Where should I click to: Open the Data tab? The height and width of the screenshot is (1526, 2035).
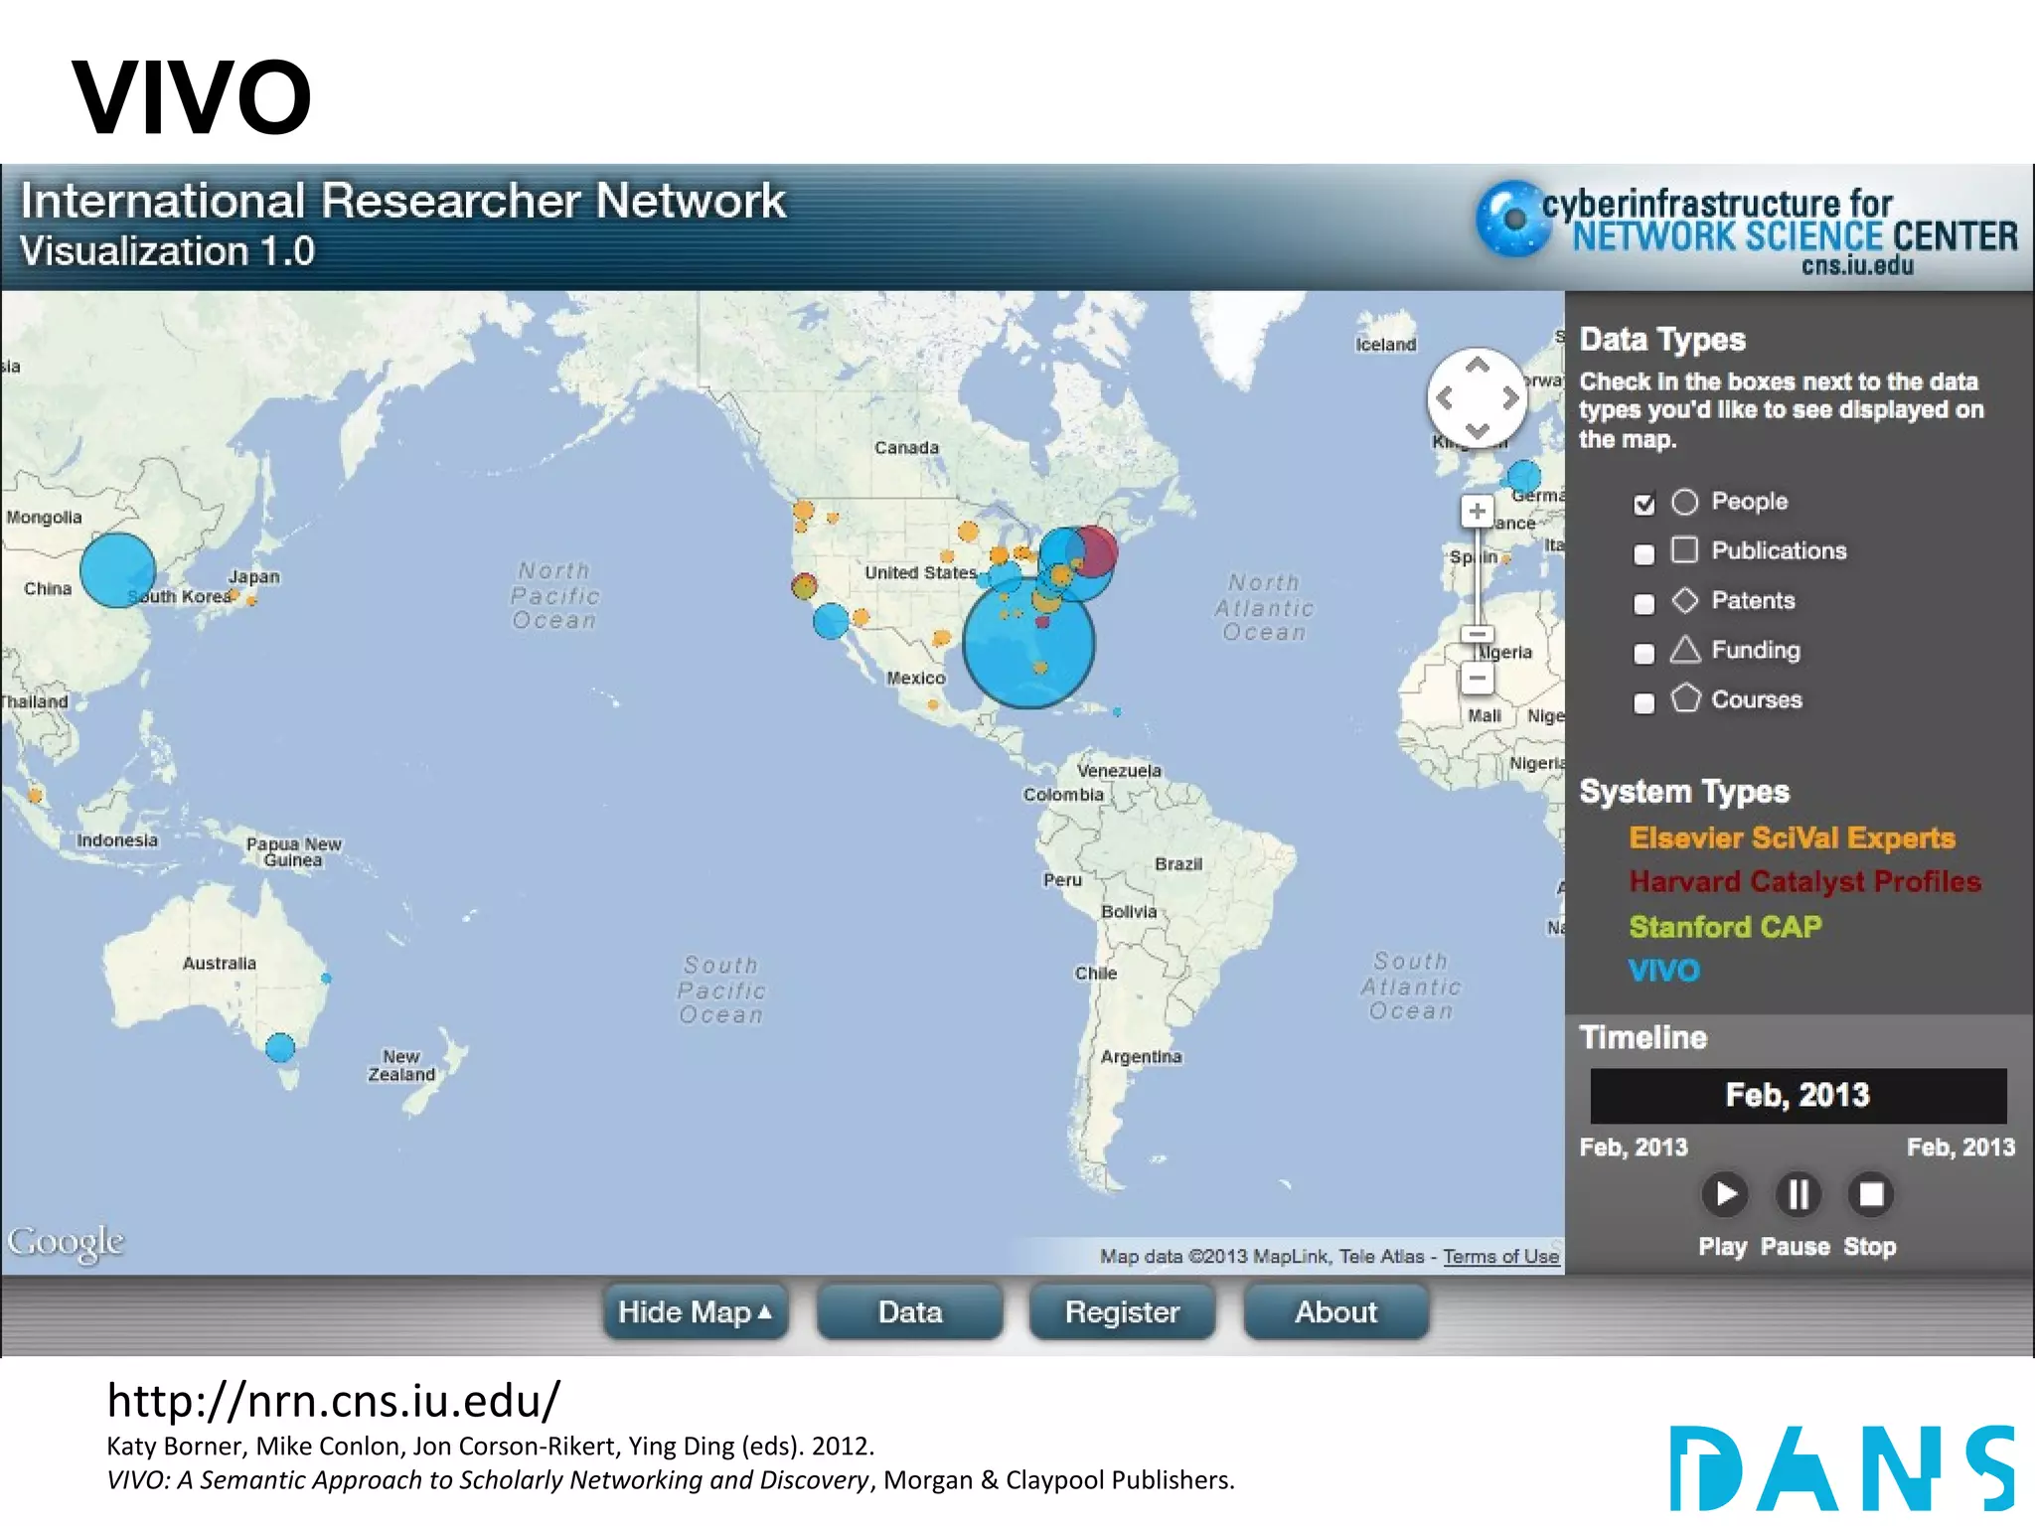909,1312
